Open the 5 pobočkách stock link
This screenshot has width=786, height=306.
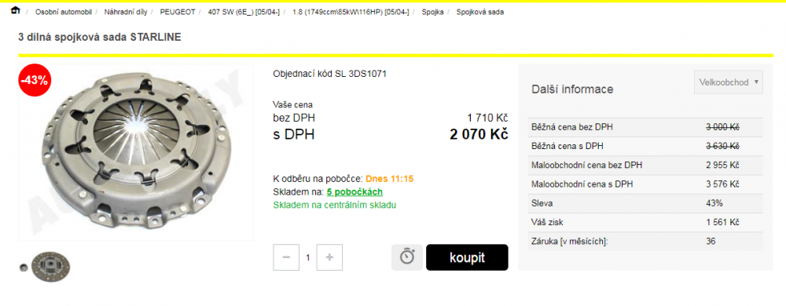(x=354, y=192)
